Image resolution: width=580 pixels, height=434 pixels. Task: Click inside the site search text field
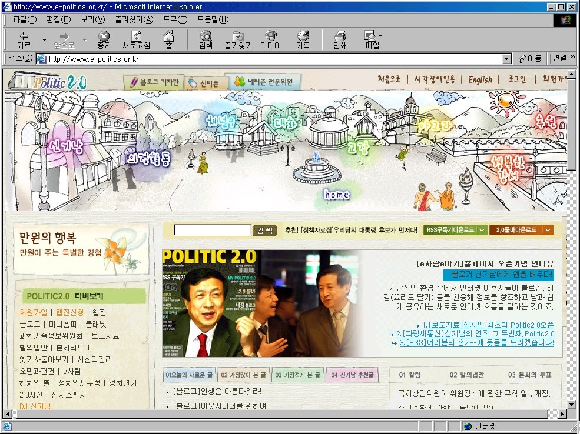(x=213, y=231)
